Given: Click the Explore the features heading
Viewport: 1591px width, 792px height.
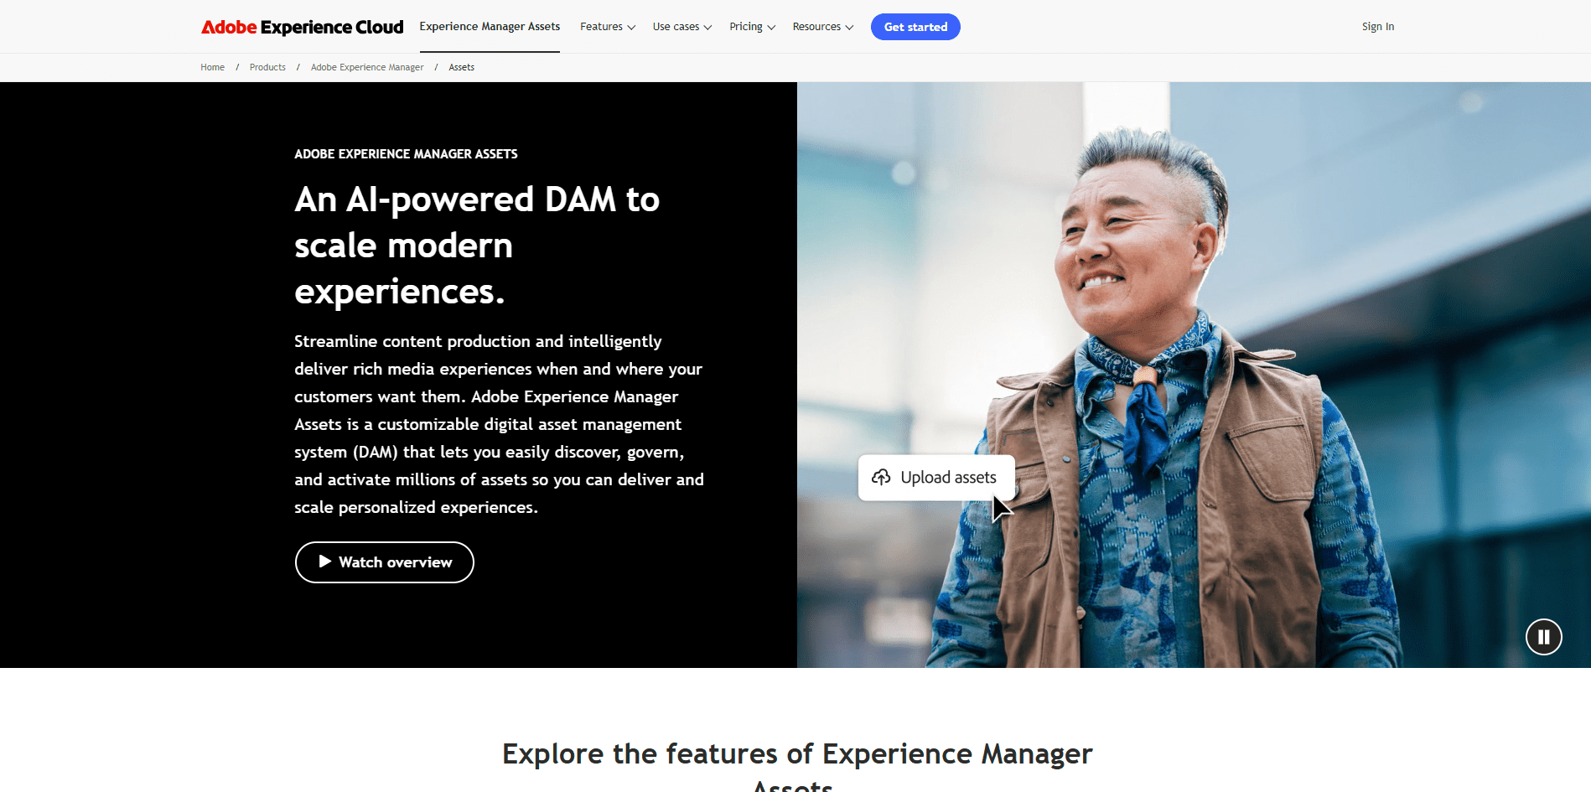Looking at the screenshot, I should (797, 764).
